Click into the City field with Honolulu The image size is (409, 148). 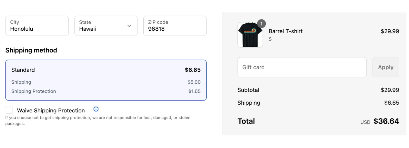coord(37,26)
